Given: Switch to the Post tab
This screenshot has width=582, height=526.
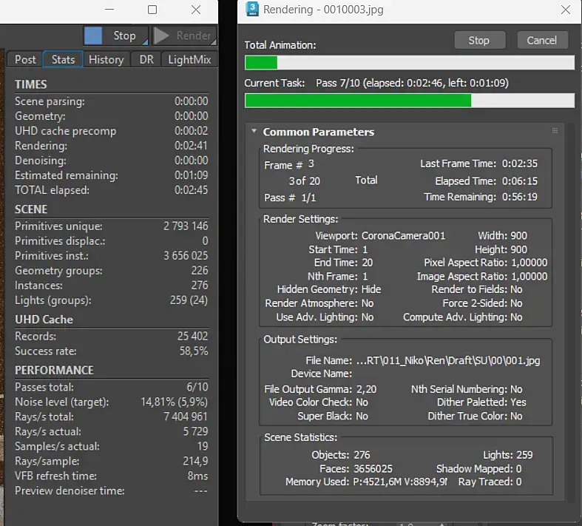Looking at the screenshot, I should [25, 59].
